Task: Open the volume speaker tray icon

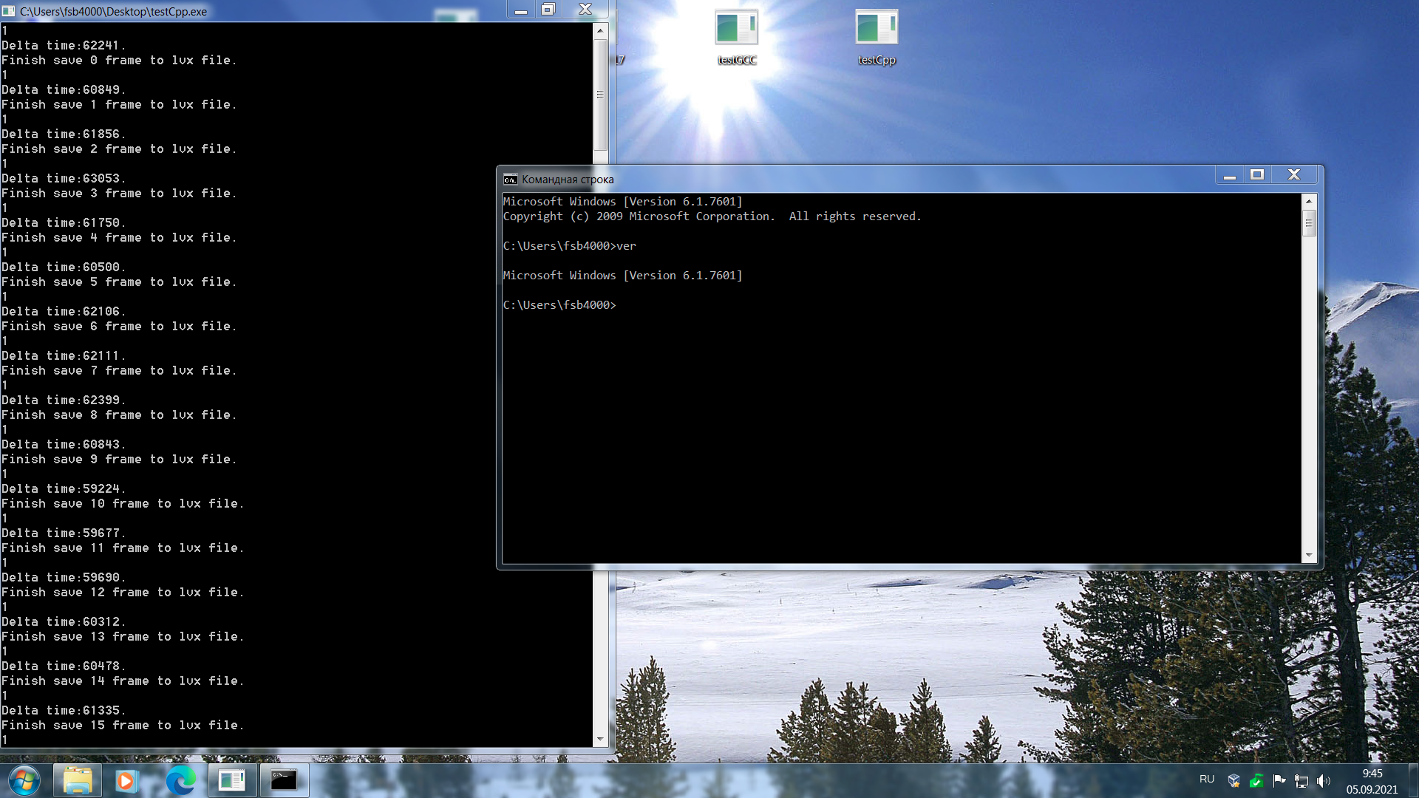Action: 1323,780
